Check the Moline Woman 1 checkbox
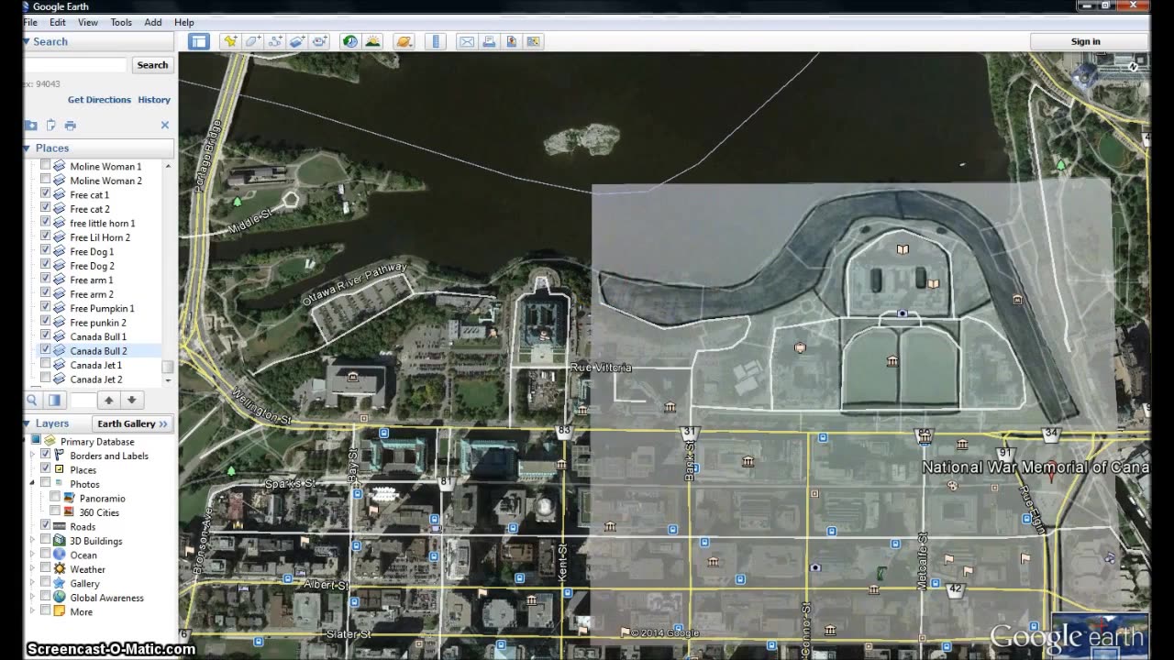Image resolution: width=1174 pixels, height=660 pixels. pos(45,166)
